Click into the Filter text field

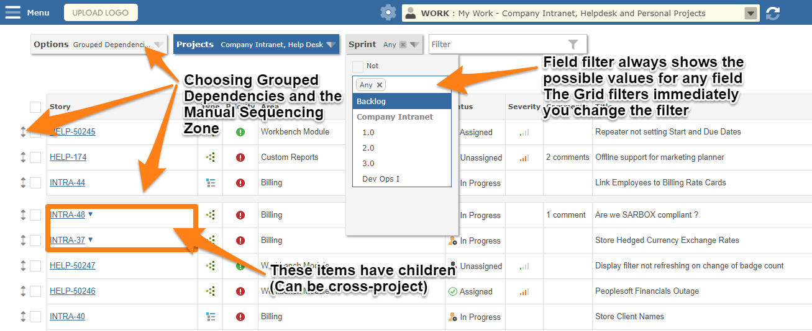coord(497,44)
